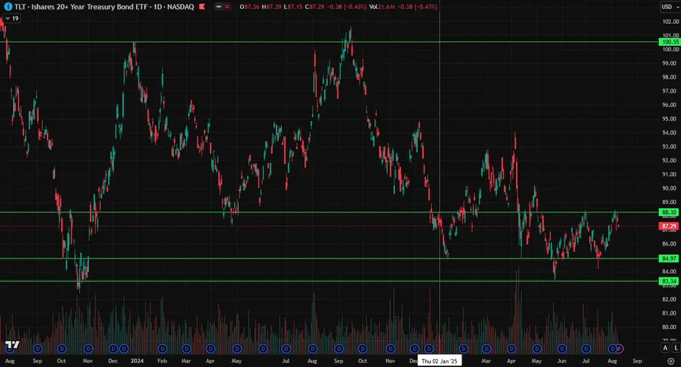Select the horizontal line at 88.30
Image resolution: width=681 pixels, height=367 pixels.
328,212
